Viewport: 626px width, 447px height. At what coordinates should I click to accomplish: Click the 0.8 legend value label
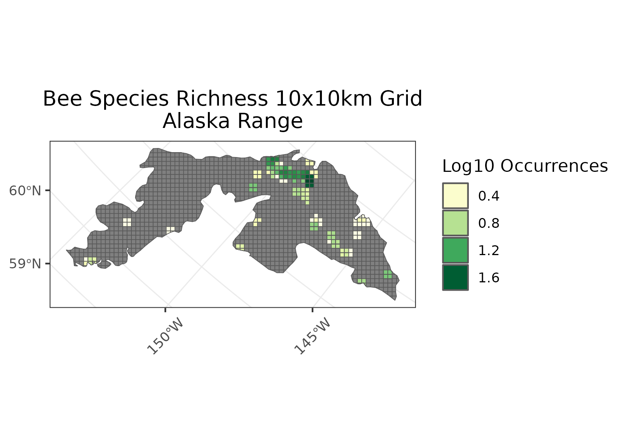tap(489, 223)
